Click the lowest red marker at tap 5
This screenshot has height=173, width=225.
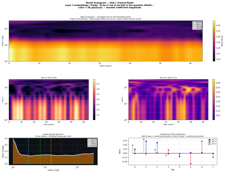pos(191,164)
